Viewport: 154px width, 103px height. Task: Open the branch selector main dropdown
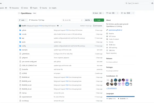pos(23,20)
